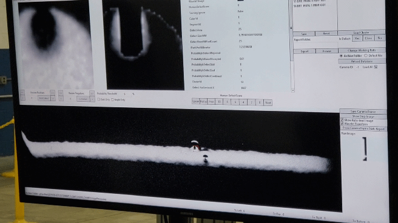Jump to first negative in Review Negatives

[x=61, y=93]
